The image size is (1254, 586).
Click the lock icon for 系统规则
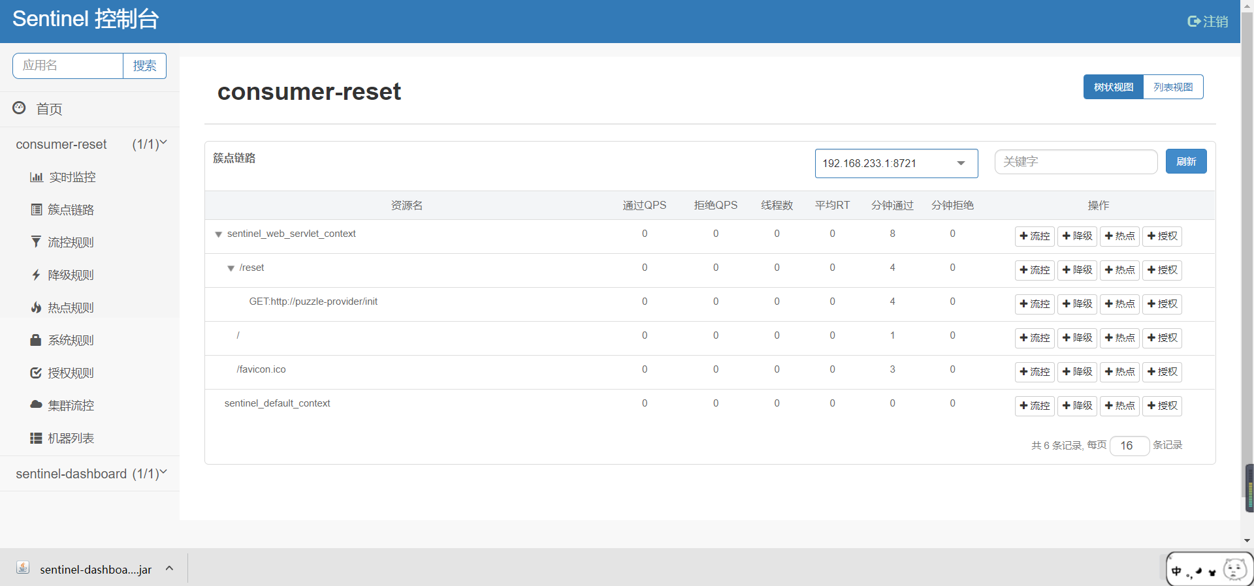click(x=36, y=340)
